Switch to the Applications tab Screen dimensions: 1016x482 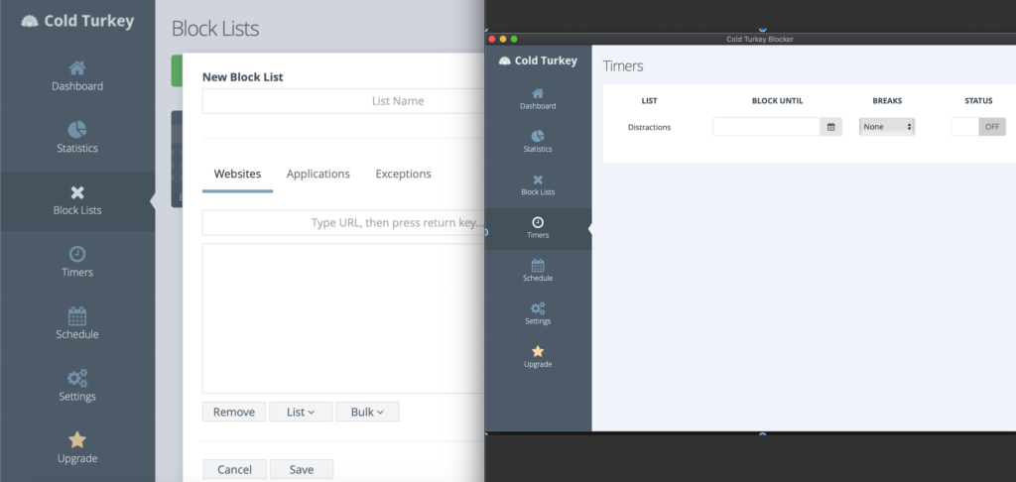tap(318, 175)
